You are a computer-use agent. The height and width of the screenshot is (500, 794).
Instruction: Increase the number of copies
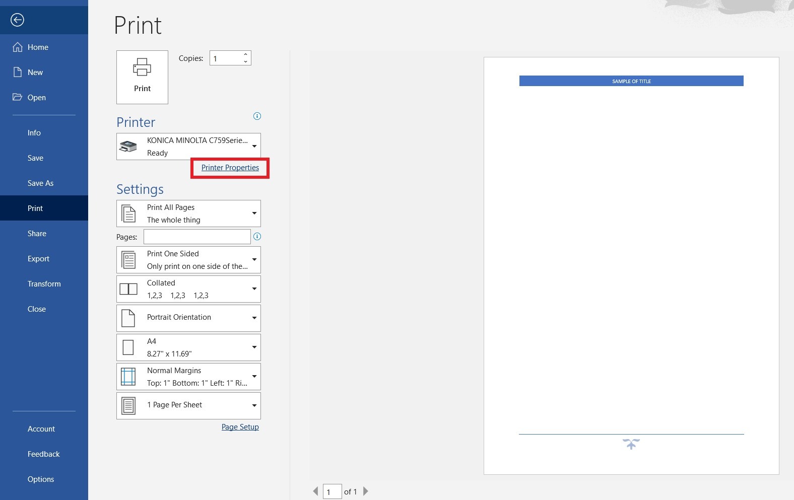(x=245, y=54)
